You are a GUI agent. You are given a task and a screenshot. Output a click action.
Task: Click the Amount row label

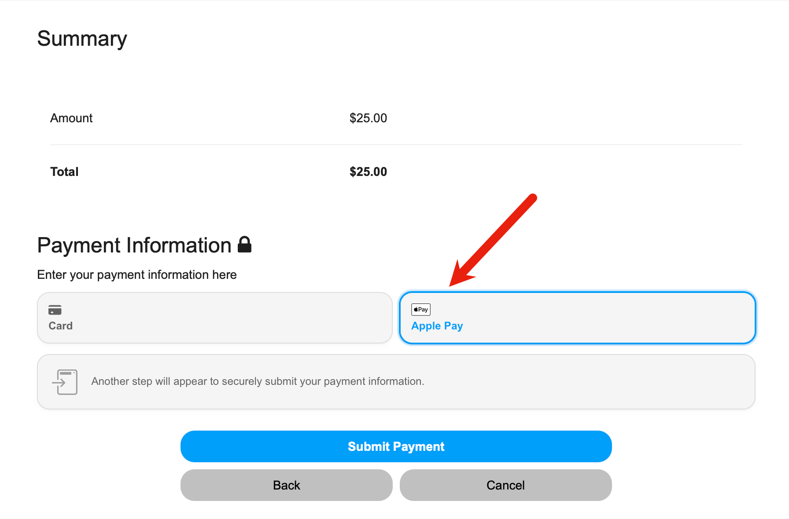point(71,118)
